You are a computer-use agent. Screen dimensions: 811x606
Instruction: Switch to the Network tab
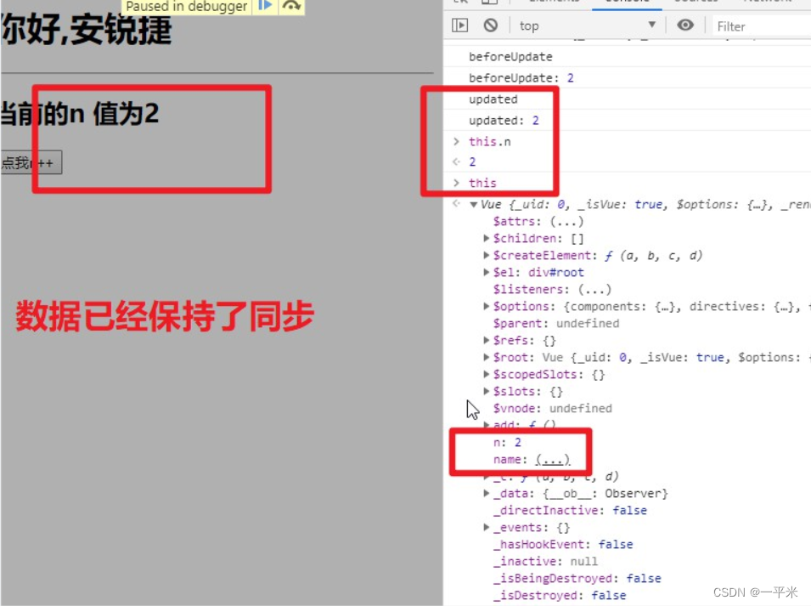point(769,2)
